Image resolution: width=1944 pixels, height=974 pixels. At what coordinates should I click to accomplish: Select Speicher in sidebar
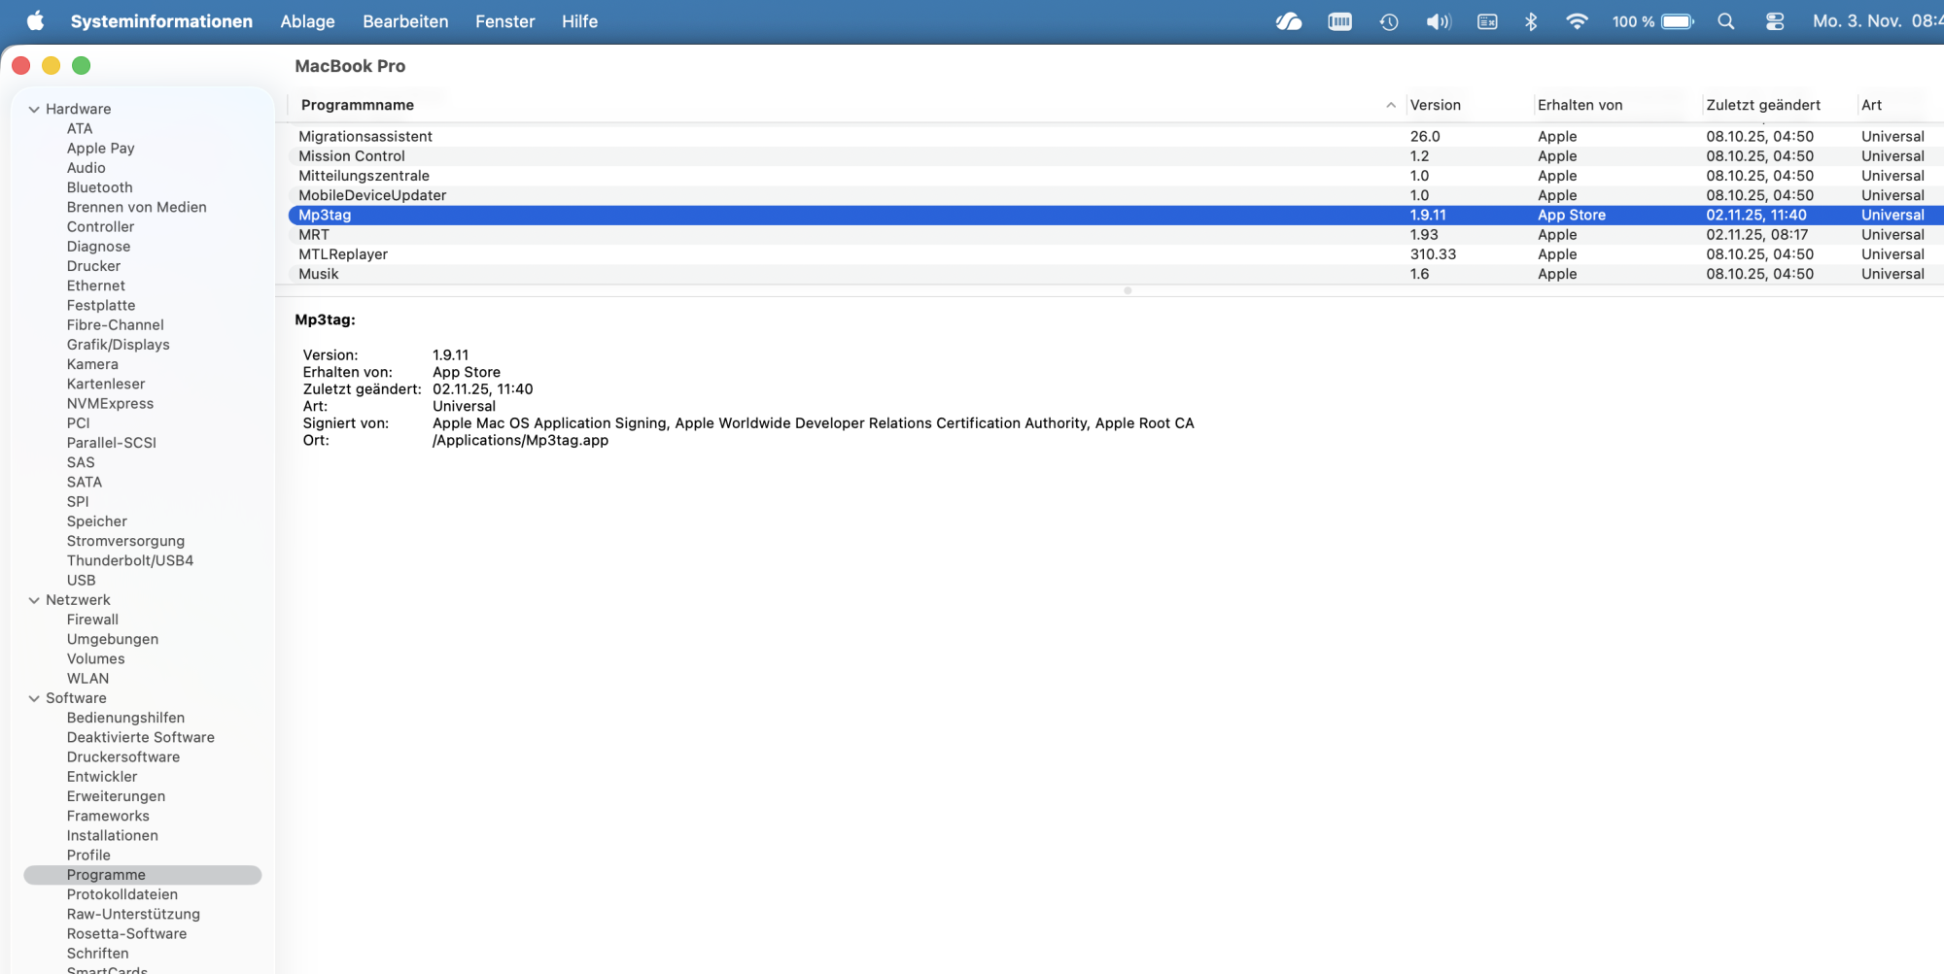[96, 521]
